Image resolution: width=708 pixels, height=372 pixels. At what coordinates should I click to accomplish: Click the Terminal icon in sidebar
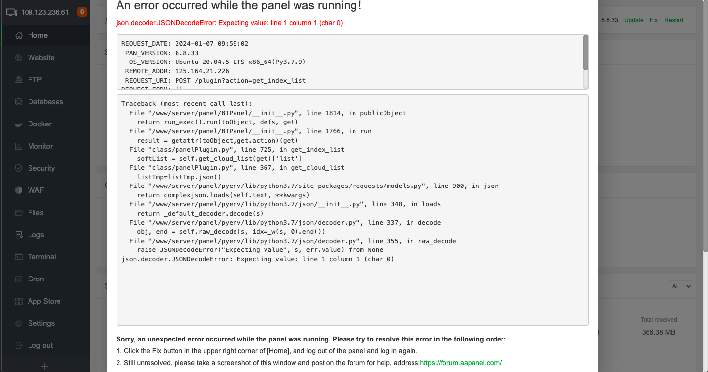[x=19, y=257]
